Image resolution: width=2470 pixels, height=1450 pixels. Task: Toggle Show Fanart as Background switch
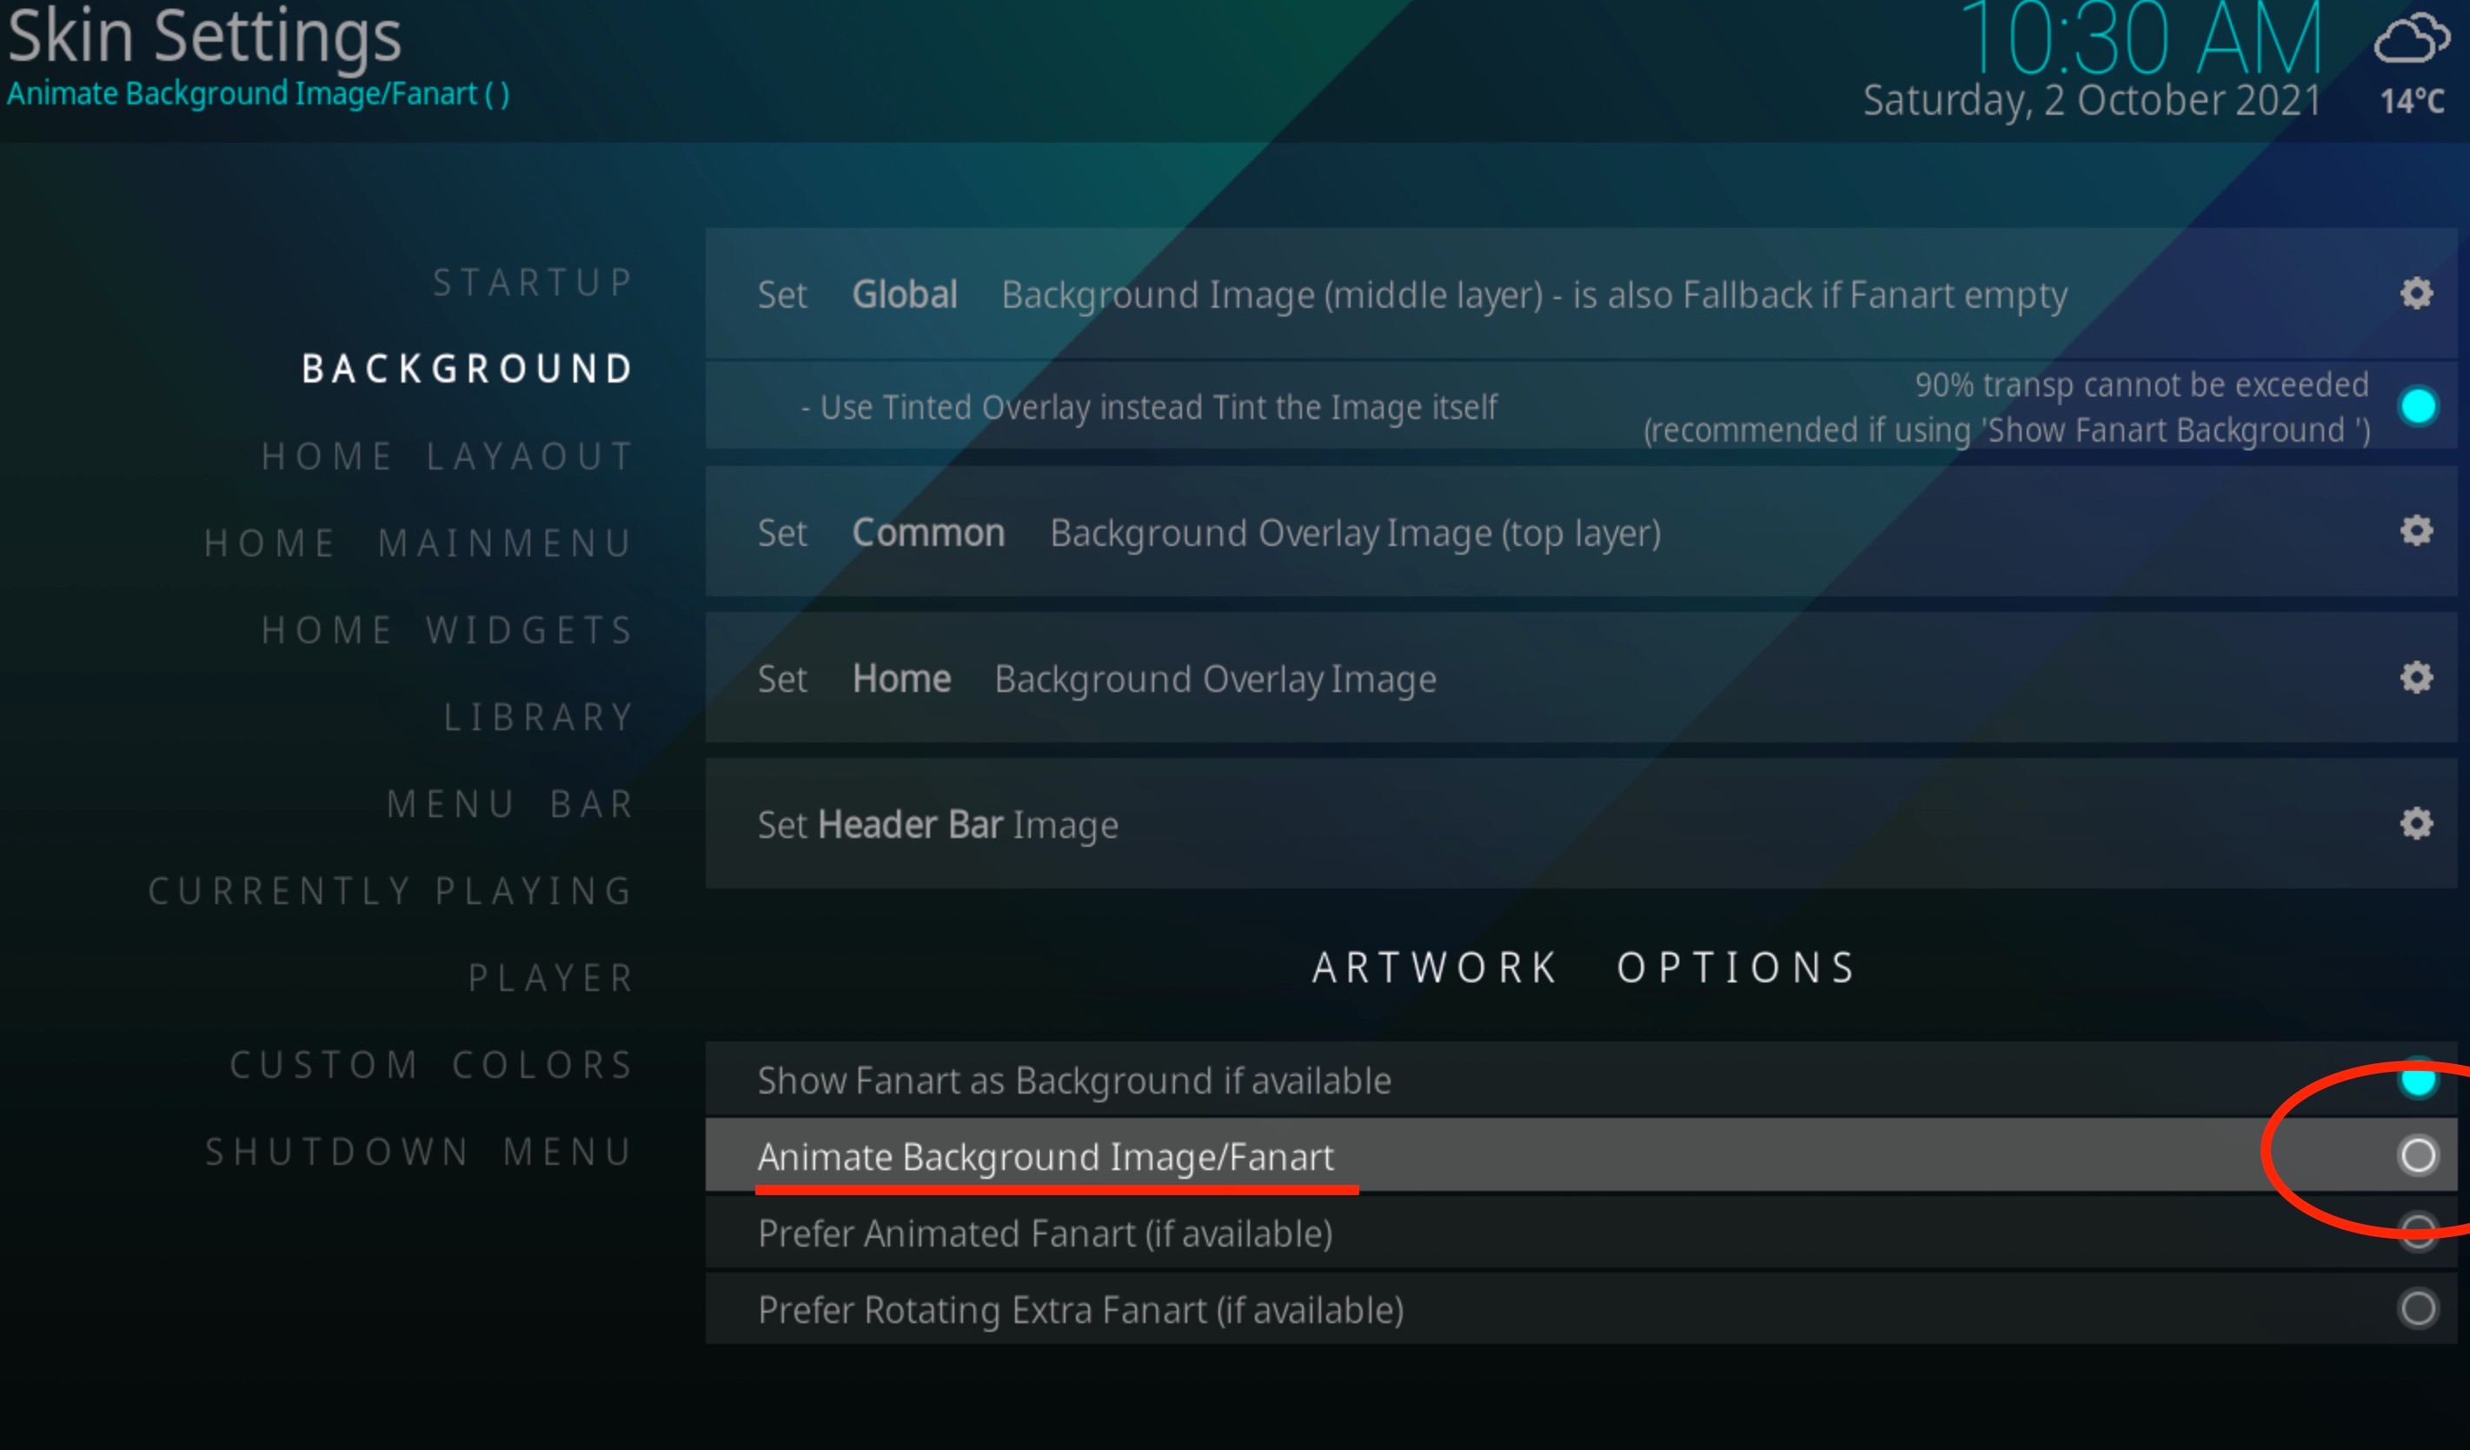point(2418,1080)
